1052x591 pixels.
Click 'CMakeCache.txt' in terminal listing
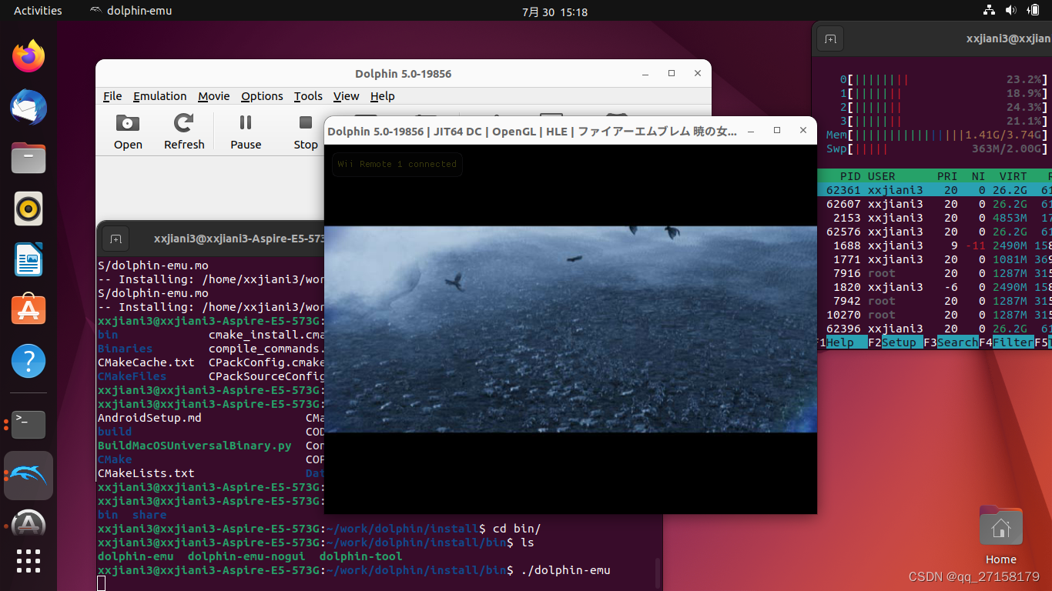[146, 362]
